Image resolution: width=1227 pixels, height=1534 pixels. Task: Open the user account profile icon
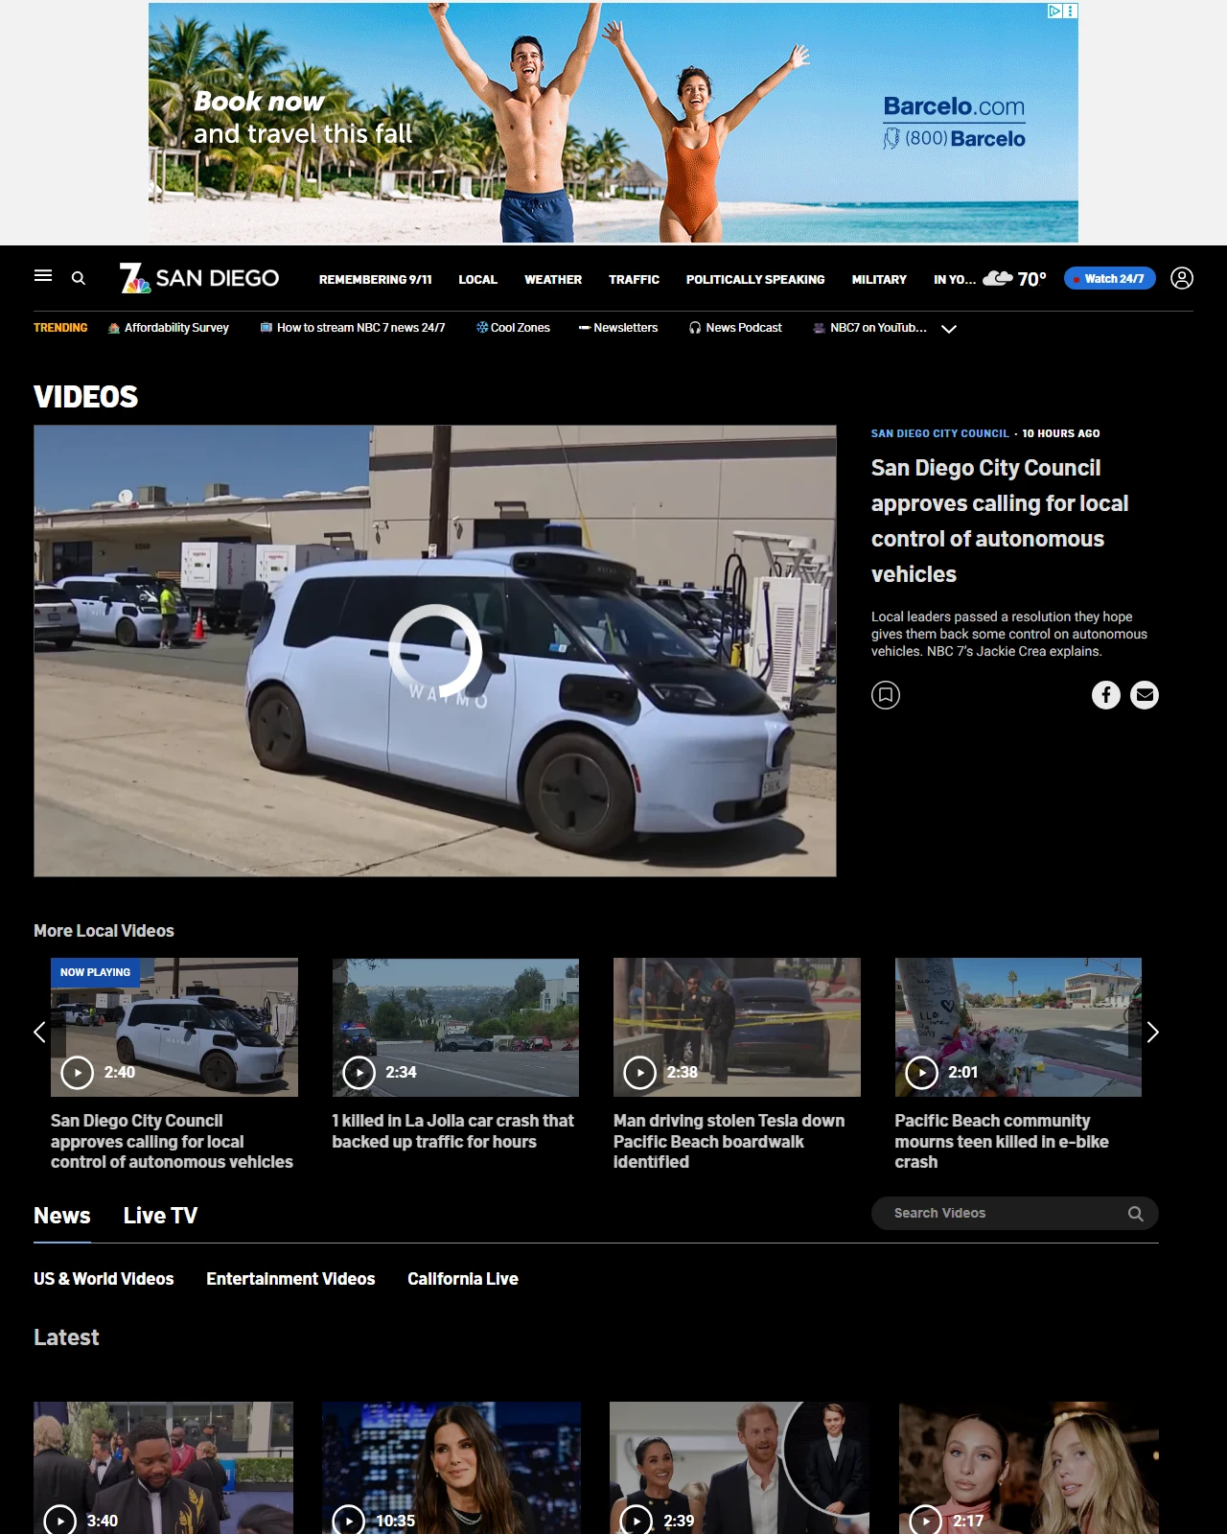[1182, 278]
